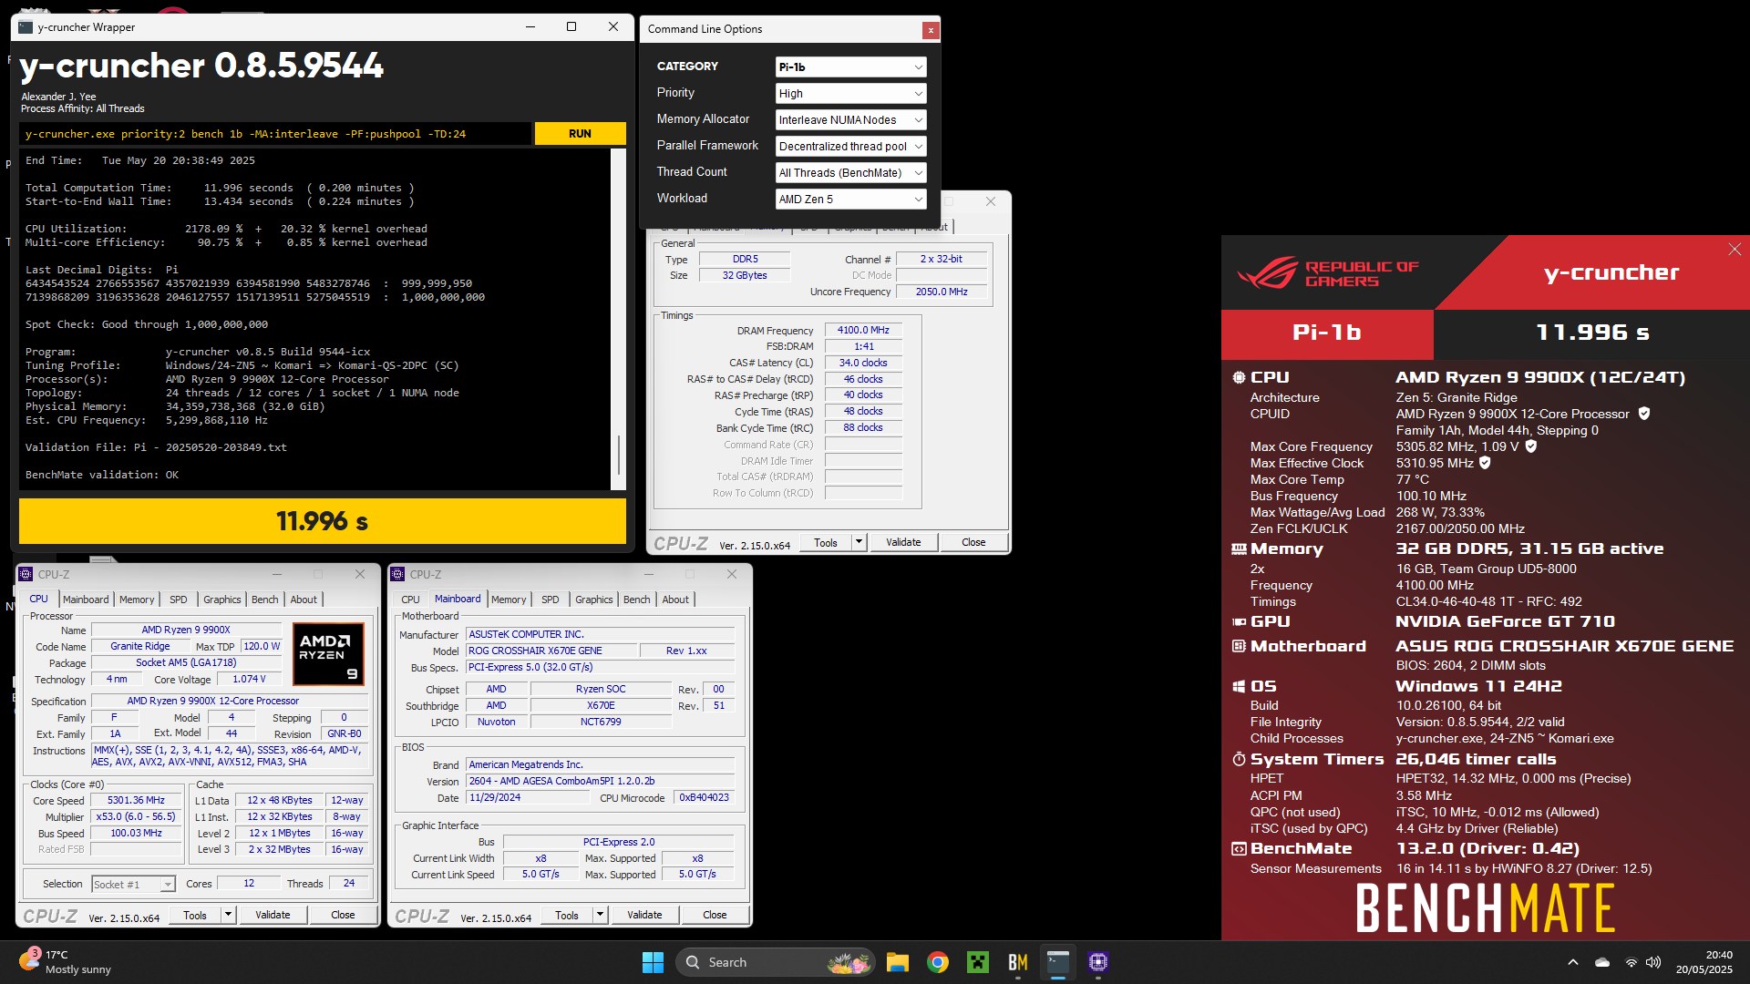Open the CATEGORY dropdown showing Pi-1b
The image size is (1750, 984).
(x=851, y=67)
